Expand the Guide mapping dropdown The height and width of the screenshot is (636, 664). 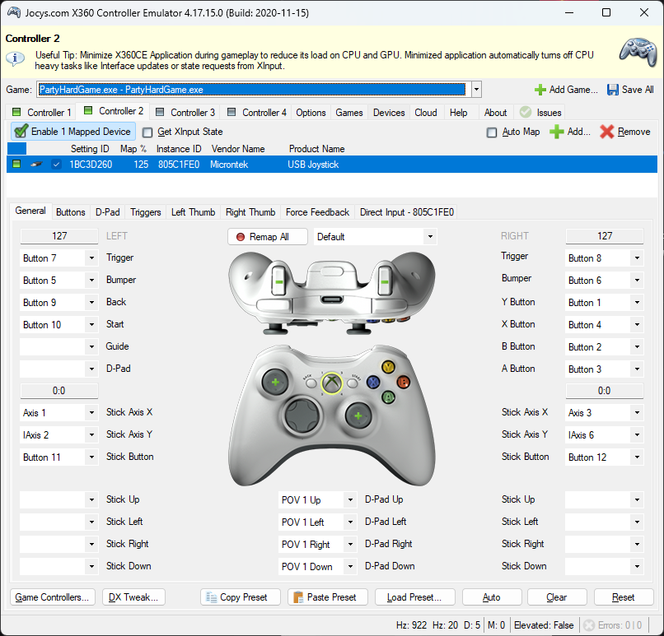pyautogui.click(x=91, y=346)
